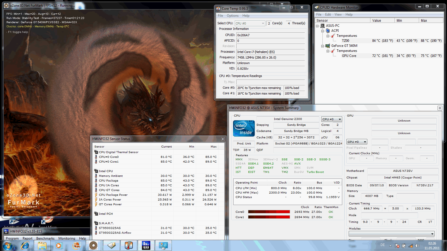447x251 pixels.
Task: Switch to FurMark donut taskbar icon
Action: click(x=93, y=246)
